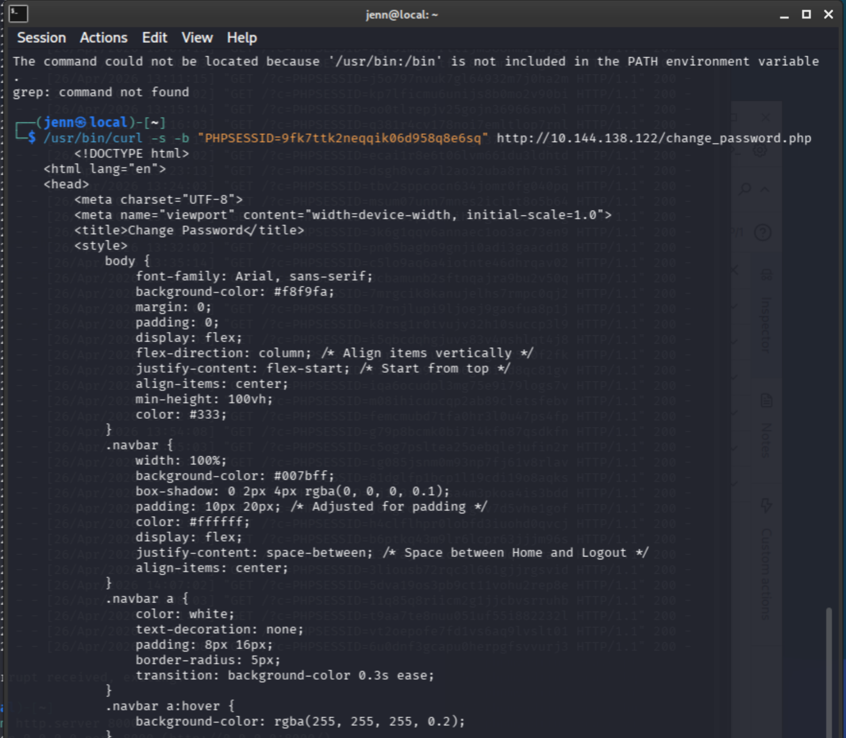The image size is (846, 738).
Task: Click the '<html lang="en">' line
Action: [105, 169]
